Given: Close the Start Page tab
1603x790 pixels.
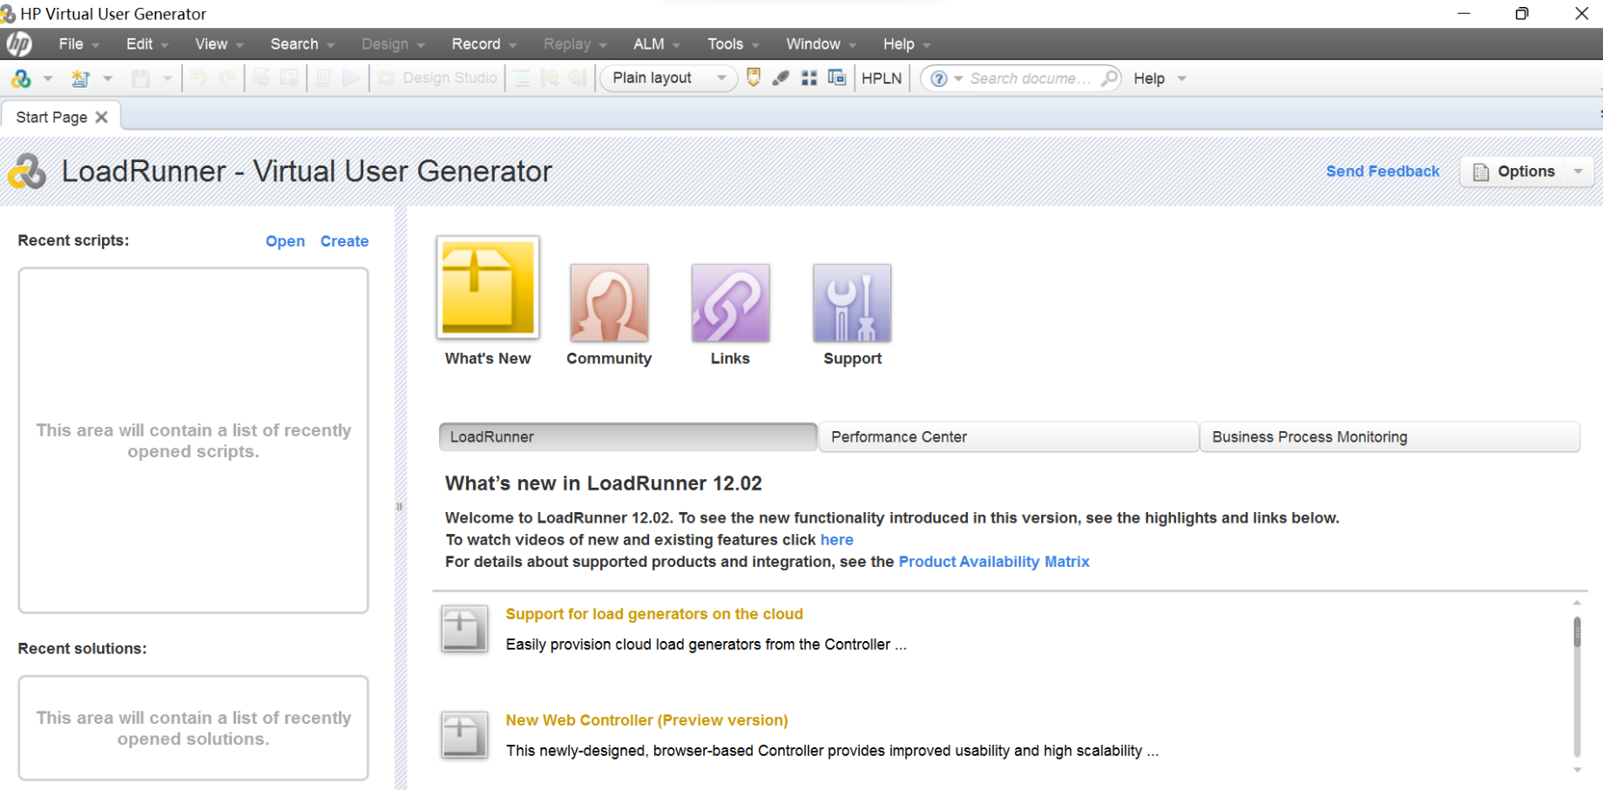Looking at the screenshot, I should pos(102,117).
